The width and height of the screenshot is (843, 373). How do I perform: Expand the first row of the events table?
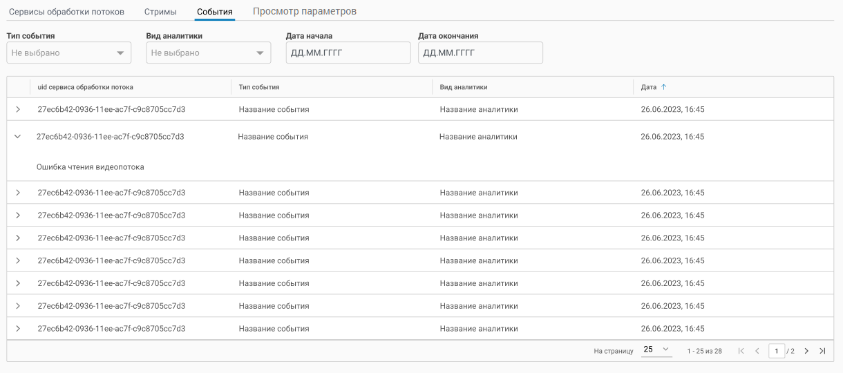[x=18, y=109]
